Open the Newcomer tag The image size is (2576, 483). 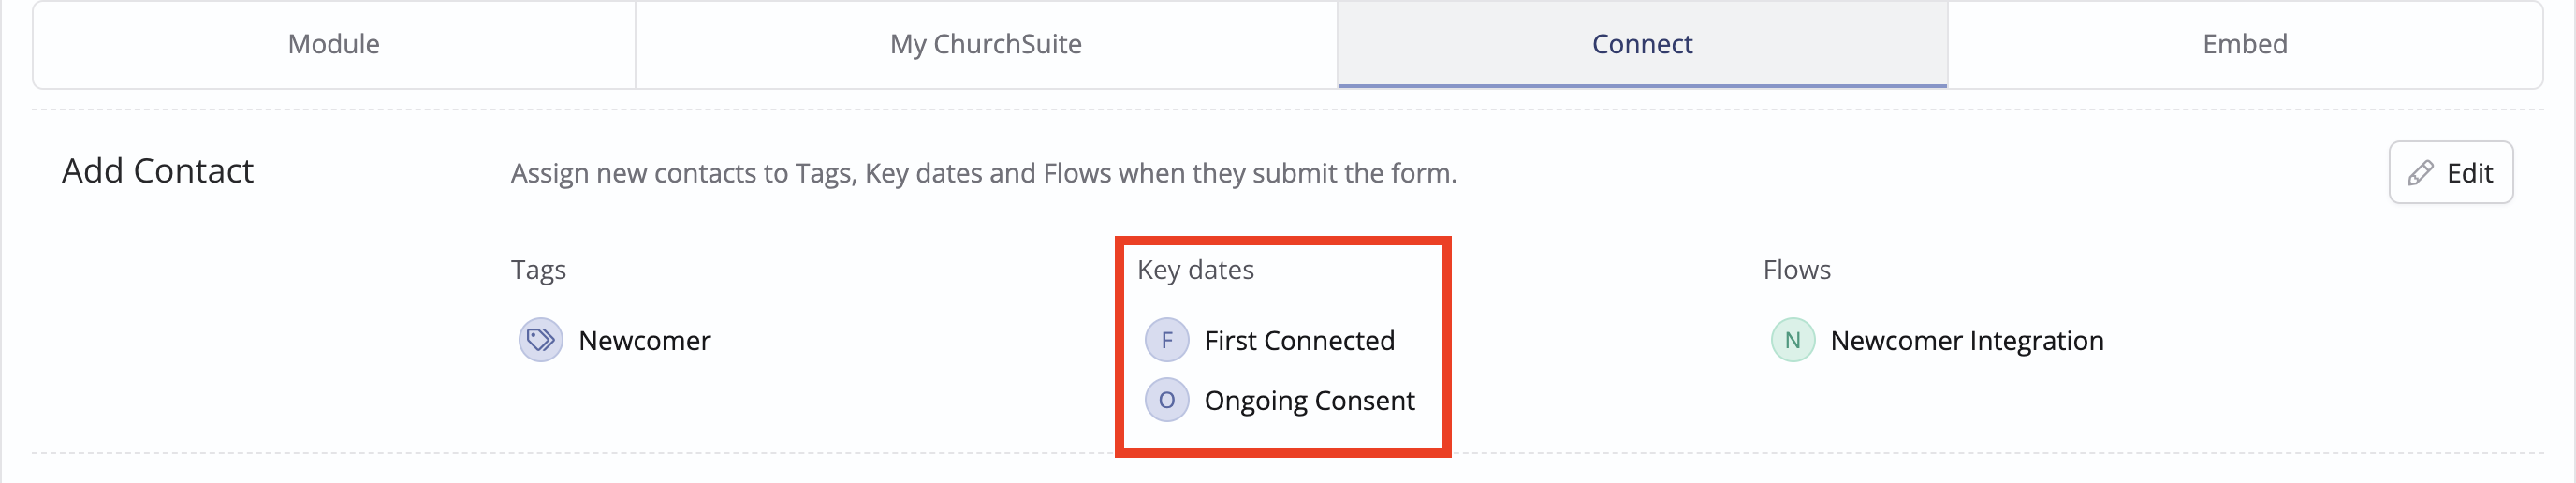click(x=644, y=341)
